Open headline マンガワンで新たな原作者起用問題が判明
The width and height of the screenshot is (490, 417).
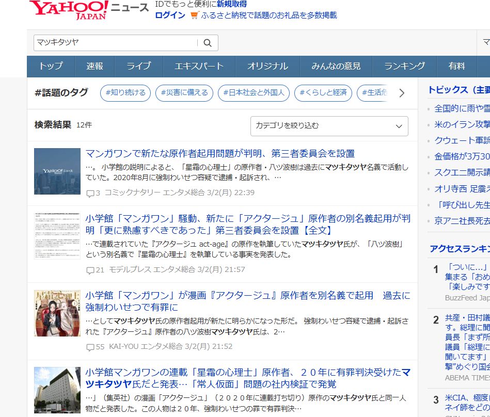pyautogui.click(x=220, y=153)
